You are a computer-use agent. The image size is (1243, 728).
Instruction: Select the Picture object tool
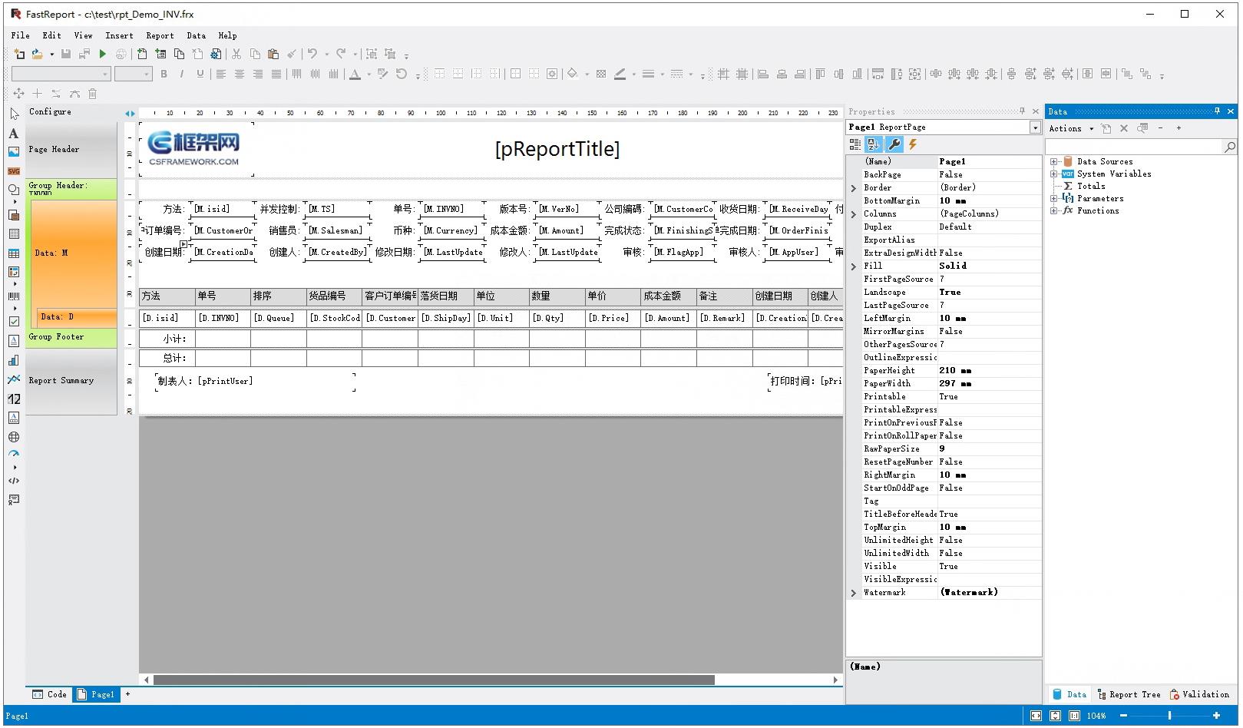tap(14, 152)
